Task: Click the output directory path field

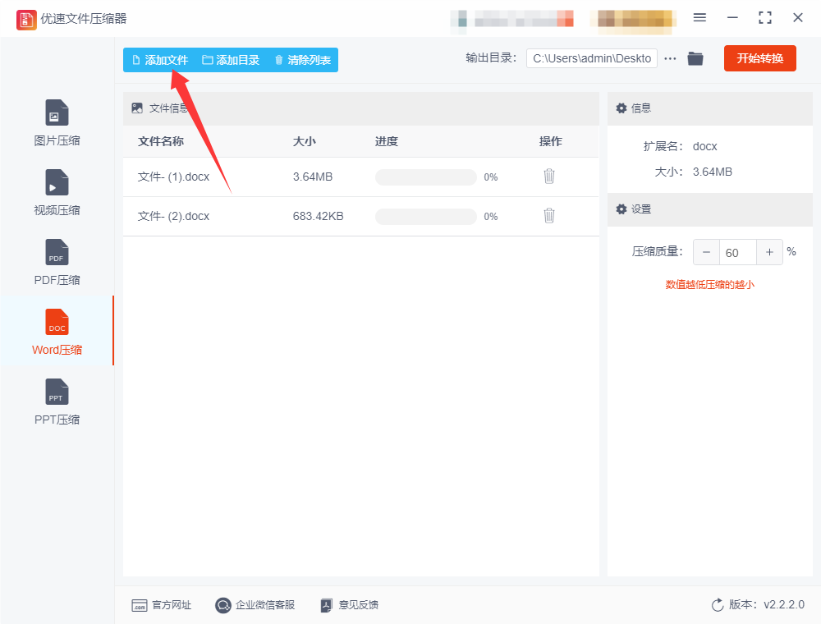Action: click(x=592, y=58)
